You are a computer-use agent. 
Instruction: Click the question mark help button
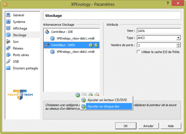coord(168,3)
